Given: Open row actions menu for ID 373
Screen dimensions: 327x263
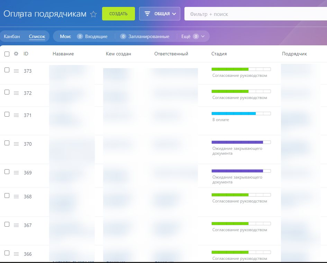Looking at the screenshot, I should coord(16,71).
